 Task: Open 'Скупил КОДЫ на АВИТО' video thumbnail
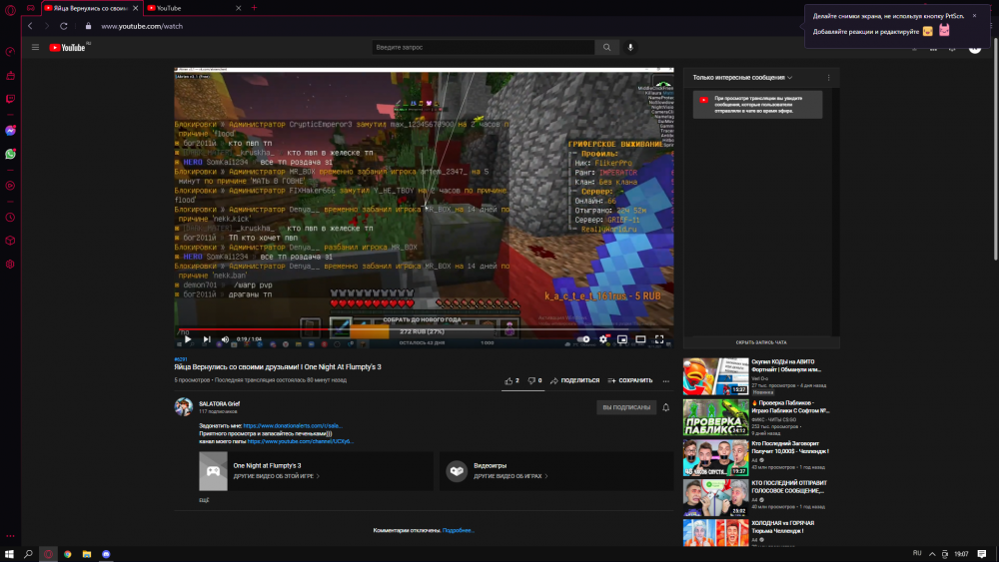click(715, 376)
